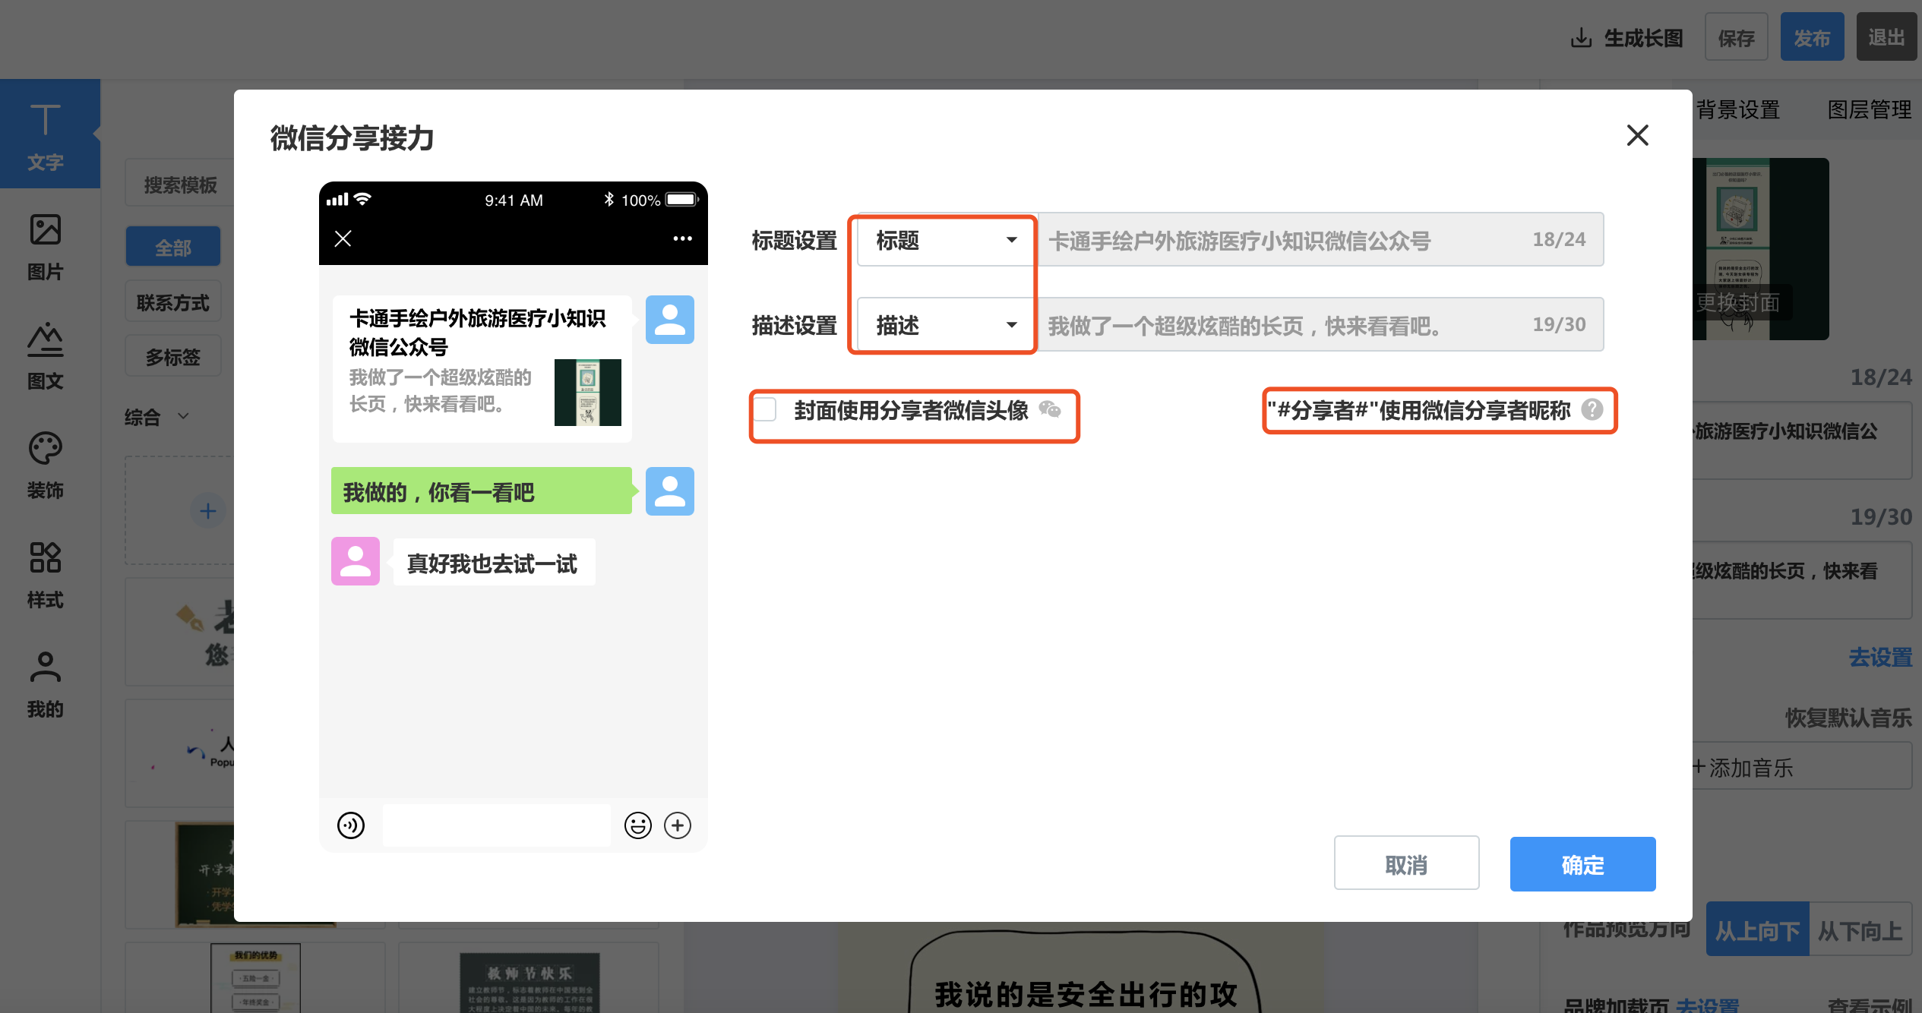Click the blue avatar beside the share card
Image resolution: width=1922 pixels, height=1013 pixels.
[x=669, y=320]
